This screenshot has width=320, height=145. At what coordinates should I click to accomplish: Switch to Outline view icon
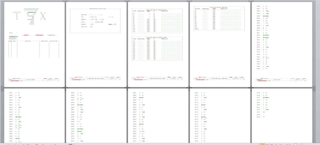[x=275, y=144]
